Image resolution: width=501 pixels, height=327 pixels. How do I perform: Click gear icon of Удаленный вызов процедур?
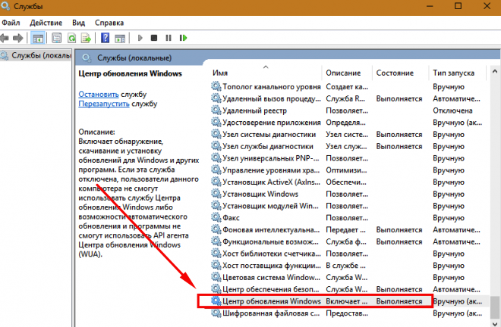(x=216, y=98)
